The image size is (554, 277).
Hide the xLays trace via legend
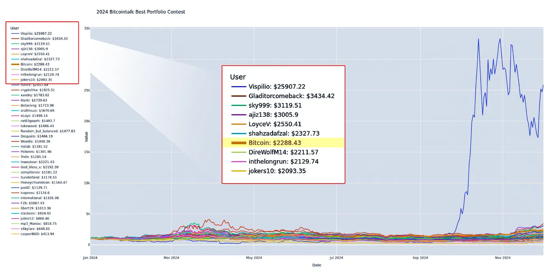[x=29, y=116]
